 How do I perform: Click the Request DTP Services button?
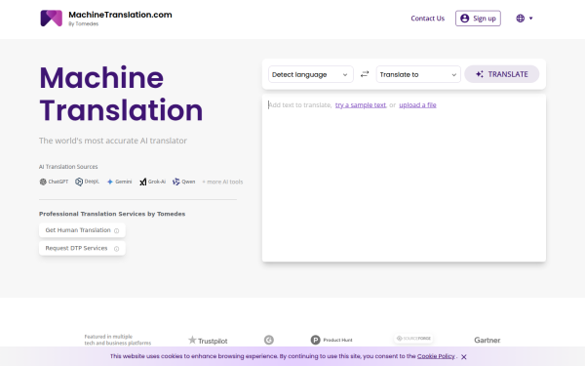click(x=82, y=248)
